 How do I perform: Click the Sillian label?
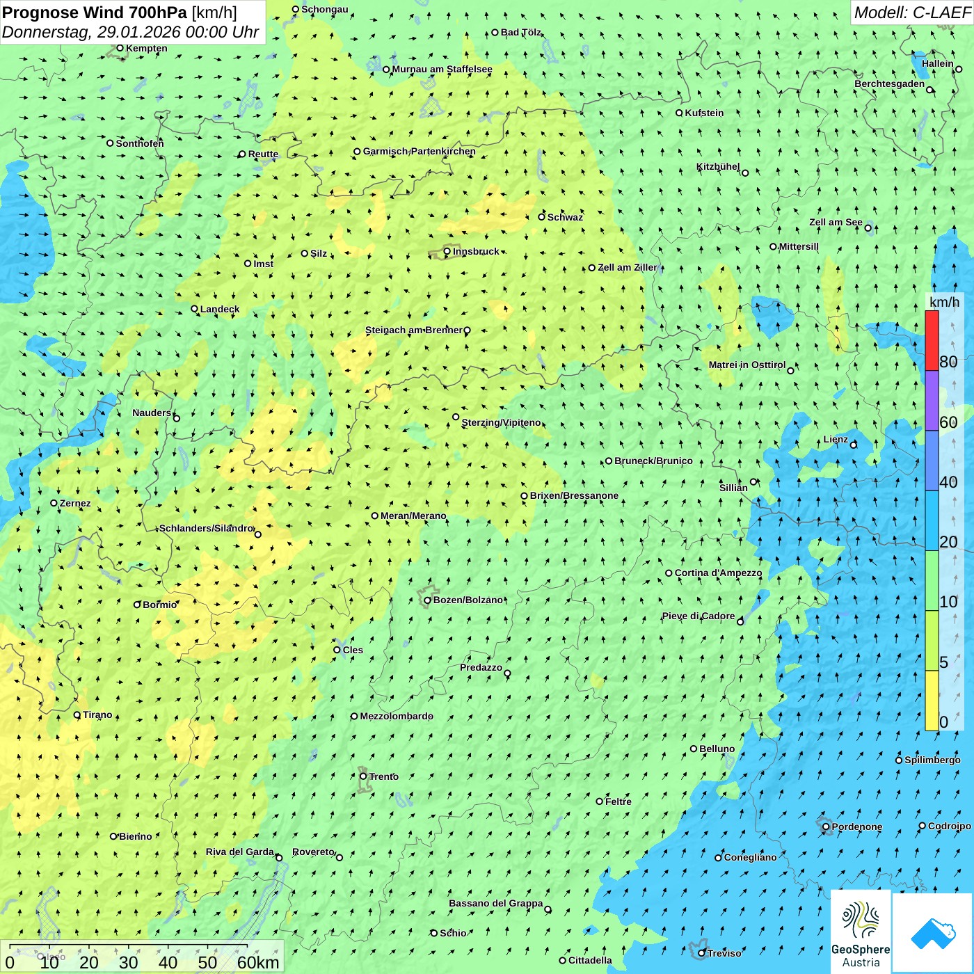pyautogui.click(x=733, y=488)
